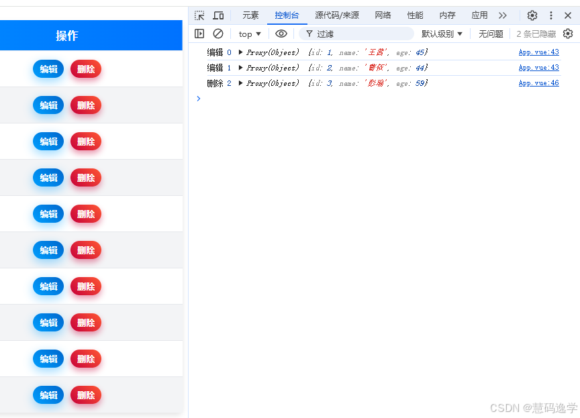Open console settings gear beside hidden count
Viewport: 580px width, 418px height.
click(568, 34)
